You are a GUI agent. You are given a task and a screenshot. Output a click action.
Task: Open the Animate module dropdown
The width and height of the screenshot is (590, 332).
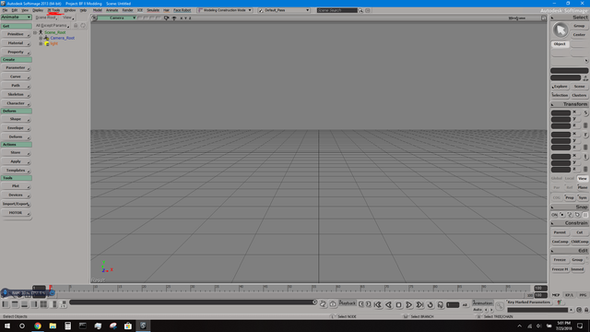tap(17, 18)
